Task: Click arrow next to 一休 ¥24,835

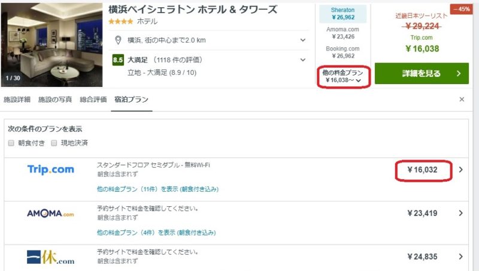Action: 461,257
